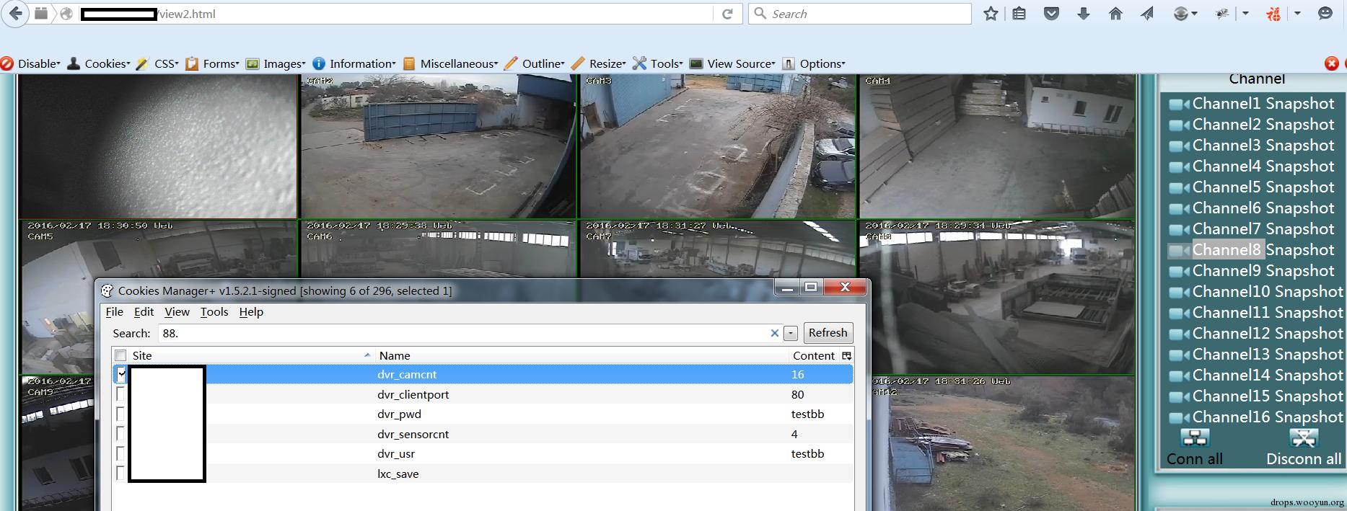Tick the checkbox beside dvr_pwd
This screenshot has height=511, width=1347.
[120, 414]
